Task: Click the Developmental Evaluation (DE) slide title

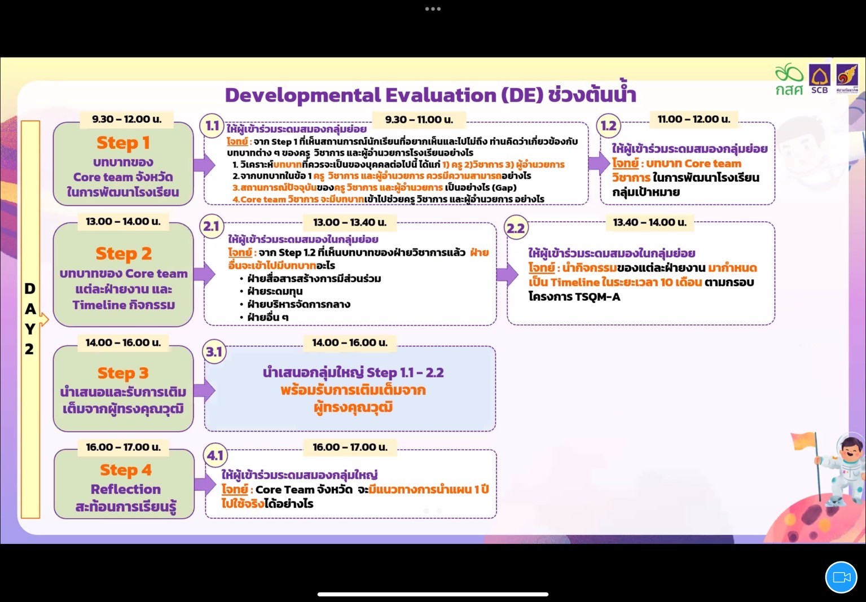Action: (x=430, y=95)
